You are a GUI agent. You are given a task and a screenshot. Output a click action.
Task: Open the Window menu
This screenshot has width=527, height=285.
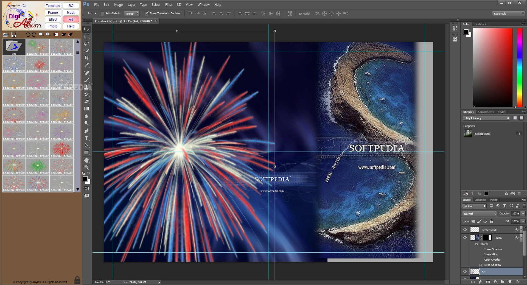[x=203, y=5]
